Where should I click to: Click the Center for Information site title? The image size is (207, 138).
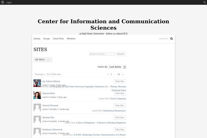[103, 24]
